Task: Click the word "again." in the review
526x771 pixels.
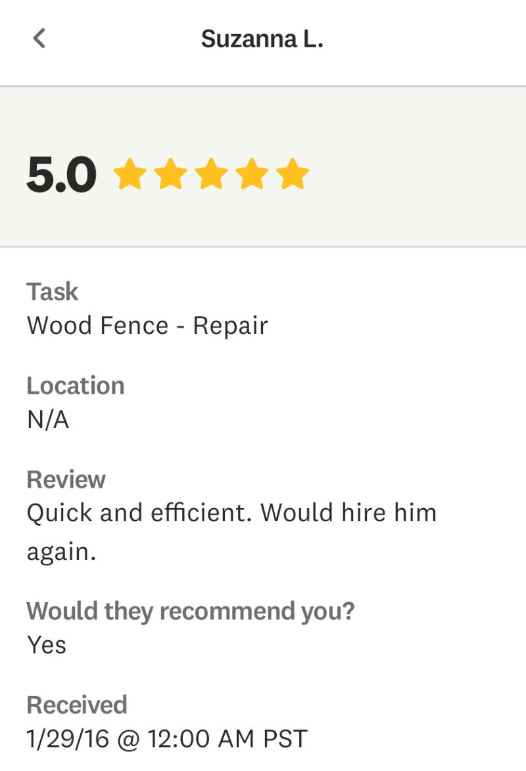Action: tap(61, 551)
